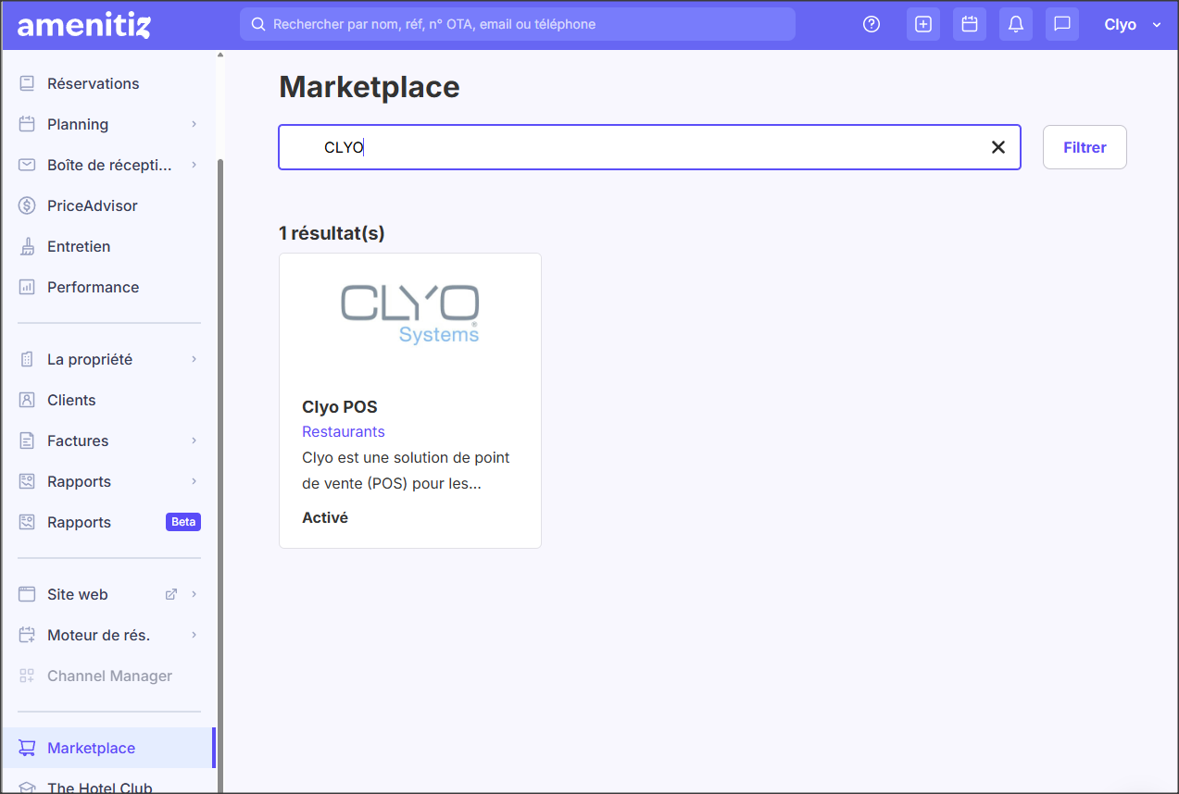Expand the Factures chevron
The height and width of the screenshot is (794, 1179).
tap(194, 440)
